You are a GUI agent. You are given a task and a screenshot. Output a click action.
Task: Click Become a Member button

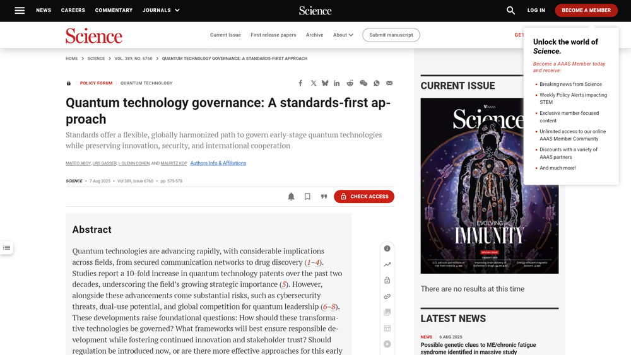[x=586, y=11]
